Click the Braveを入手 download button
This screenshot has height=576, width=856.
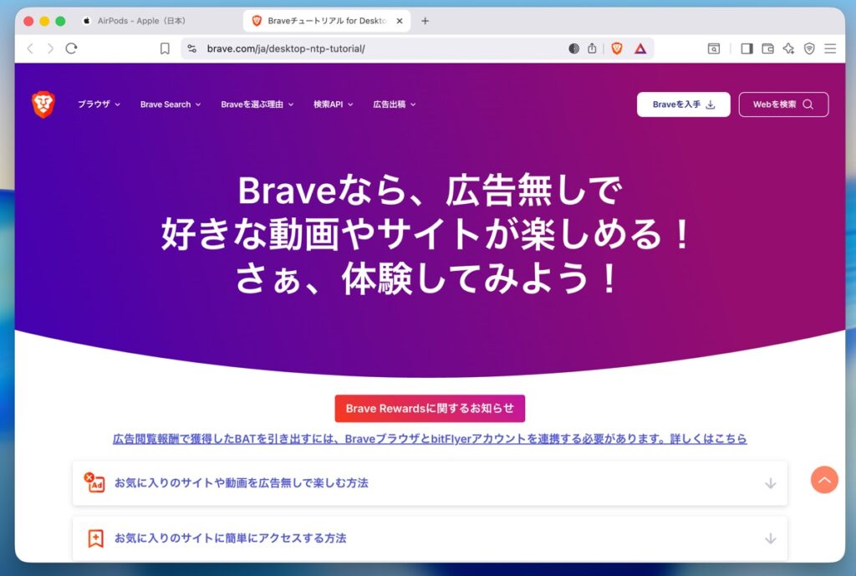(x=684, y=104)
